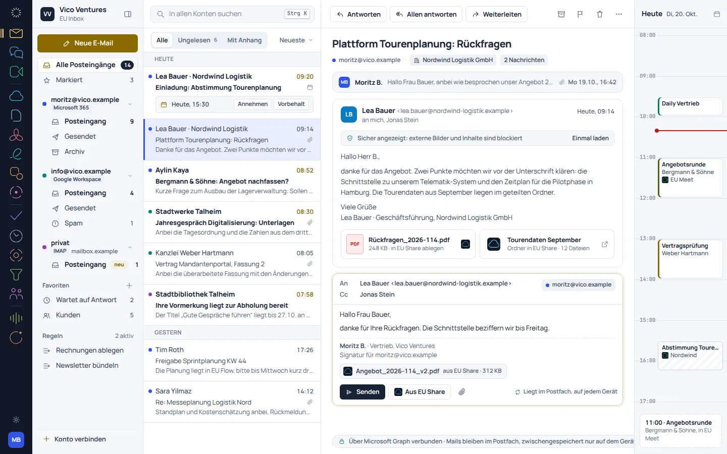Open the Vertragsprüfung calendar event
This screenshot has width=727, height=454.
click(690, 259)
